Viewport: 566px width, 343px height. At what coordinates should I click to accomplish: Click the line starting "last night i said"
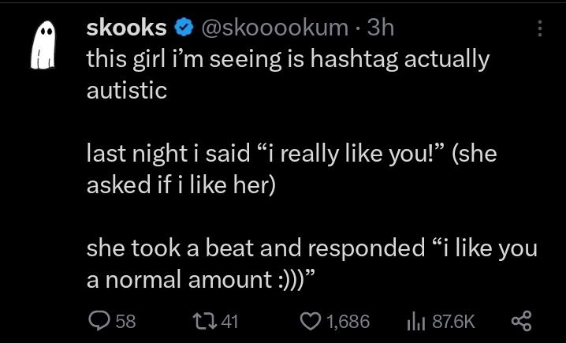click(291, 155)
